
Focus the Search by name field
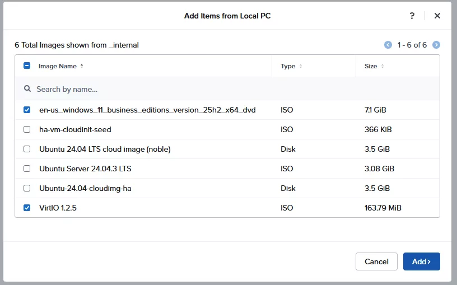tap(227, 89)
